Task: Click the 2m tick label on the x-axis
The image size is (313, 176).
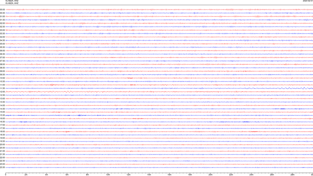Action: pyautogui.click(x=26, y=175)
